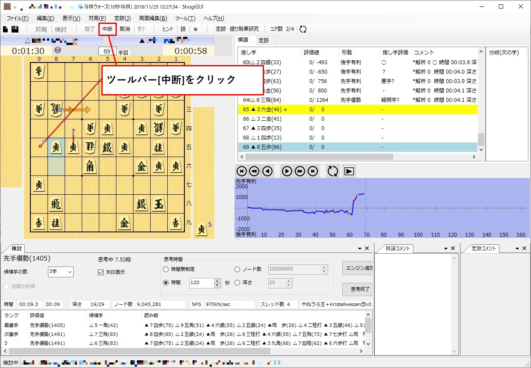Select the 時間 radio button
The width and height of the screenshot is (531, 368).
(166, 282)
